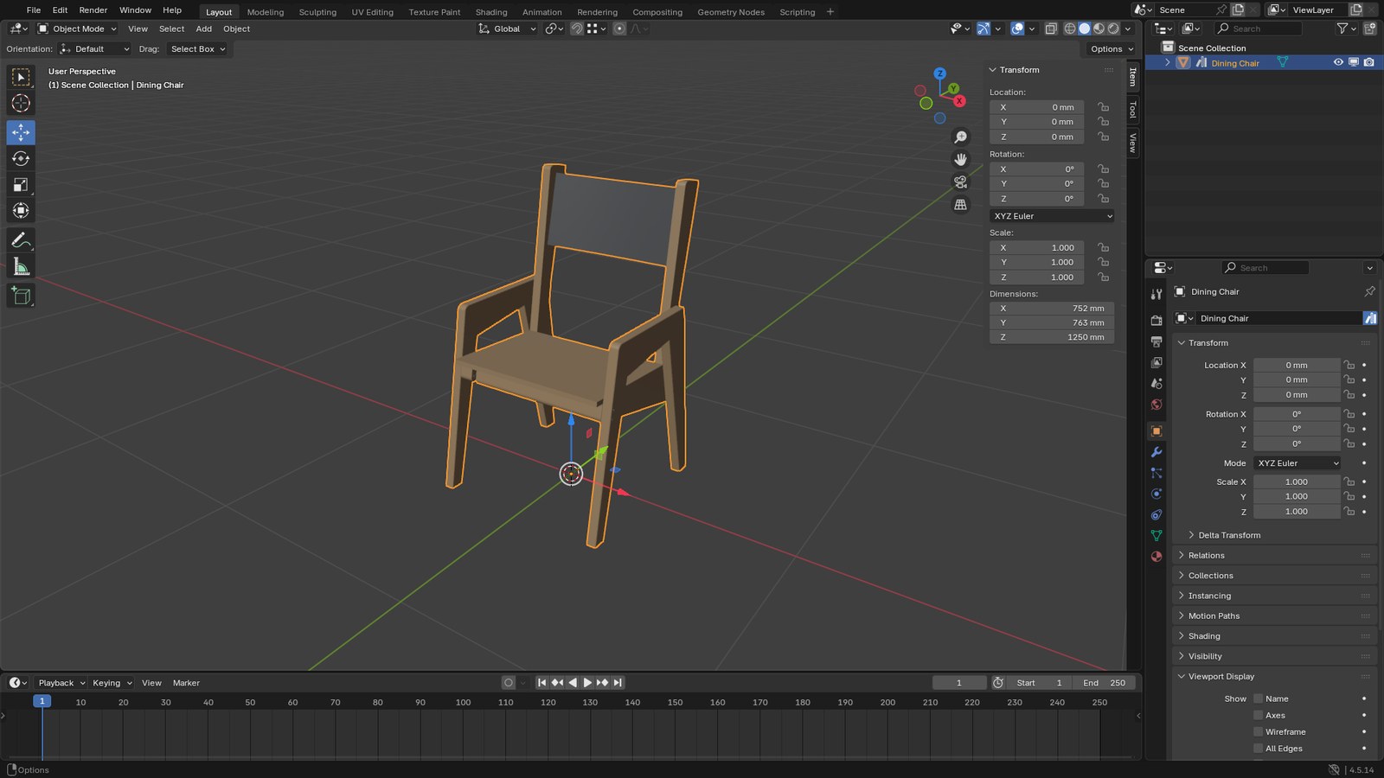This screenshot has width=1384, height=778.
Task: Open the Add menu in viewport header
Action: (x=204, y=29)
